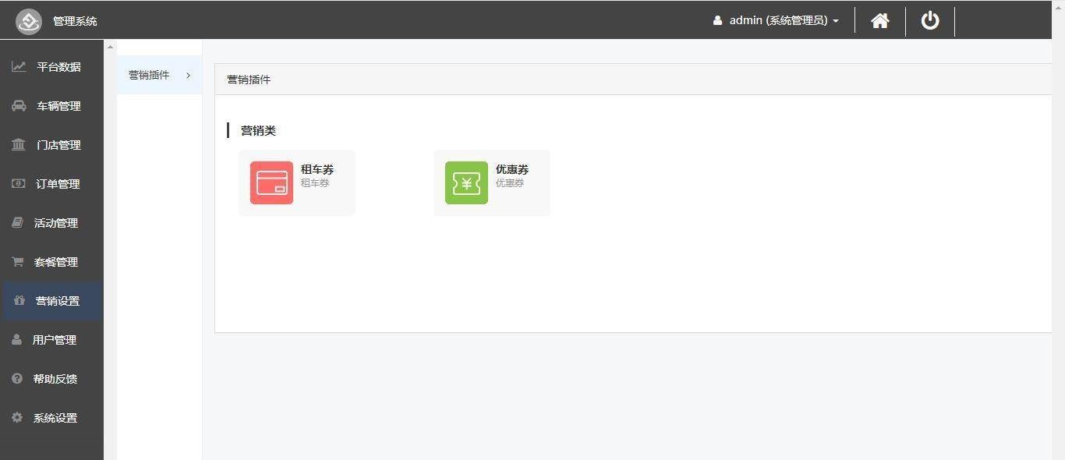Image resolution: width=1065 pixels, height=460 pixels.
Task: Click the gear icon beside 系统设置
Action: point(17,418)
